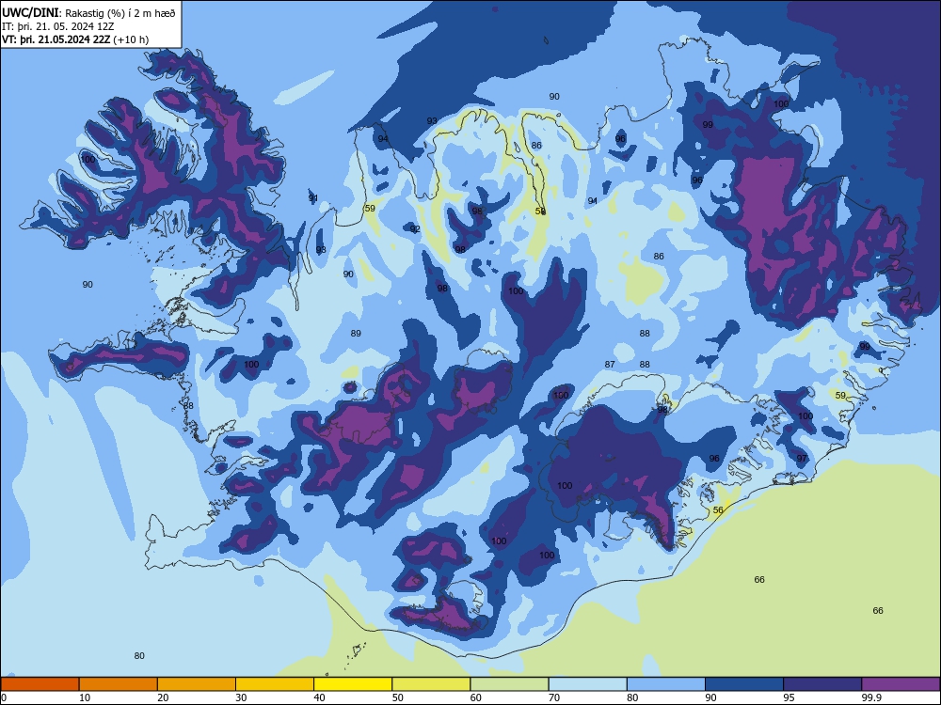The width and height of the screenshot is (941, 705).
Task: Click the '56' humidity value on the southeast coast
Action: 718,510
